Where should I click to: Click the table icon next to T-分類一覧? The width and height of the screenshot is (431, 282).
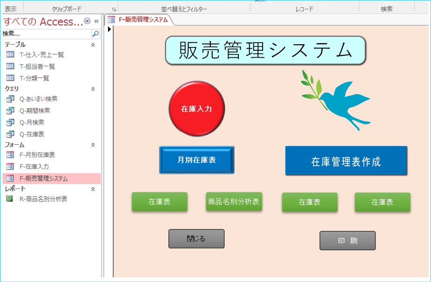coord(10,78)
